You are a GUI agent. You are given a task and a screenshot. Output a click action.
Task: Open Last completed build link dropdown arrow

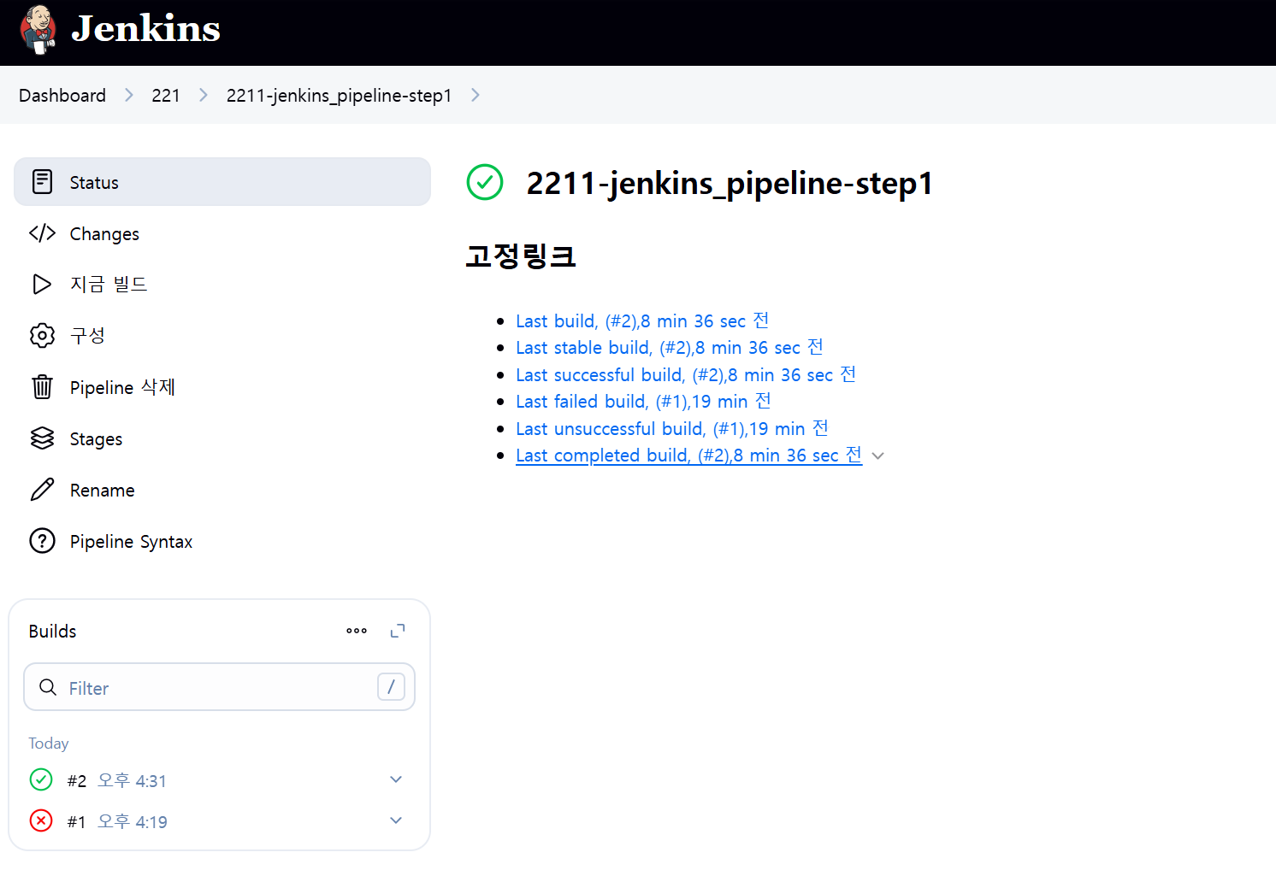[x=877, y=456]
